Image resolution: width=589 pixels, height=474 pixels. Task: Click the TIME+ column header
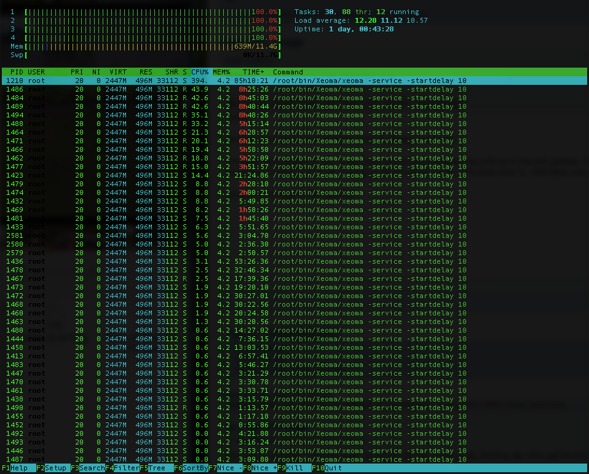(x=253, y=72)
